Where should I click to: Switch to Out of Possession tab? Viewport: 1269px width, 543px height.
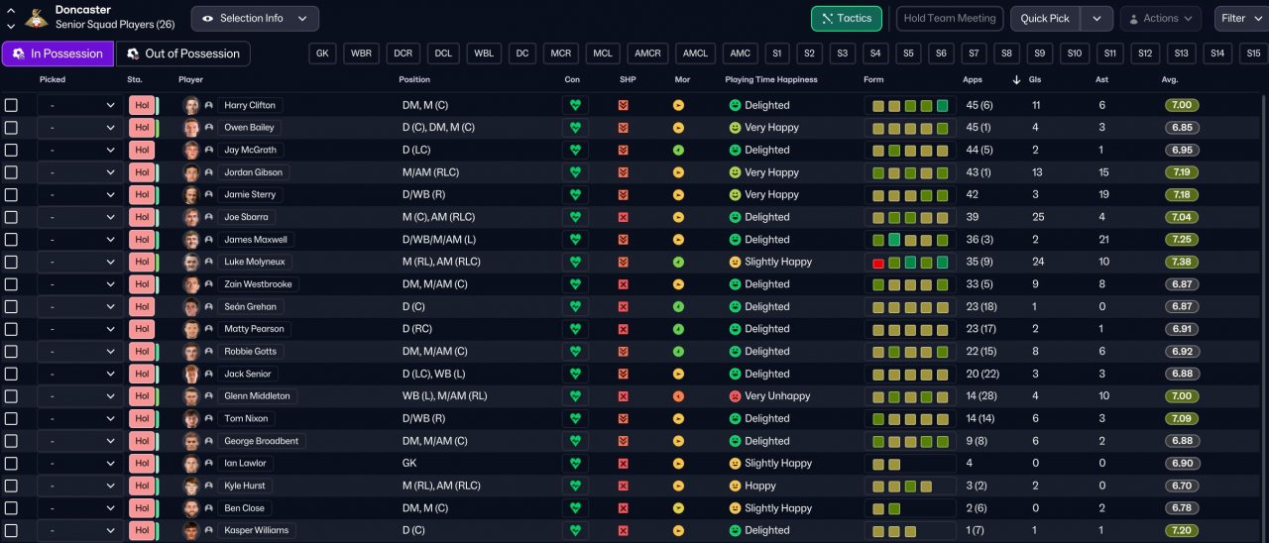point(183,54)
